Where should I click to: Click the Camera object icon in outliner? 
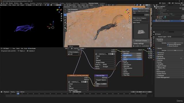point(158,17)
